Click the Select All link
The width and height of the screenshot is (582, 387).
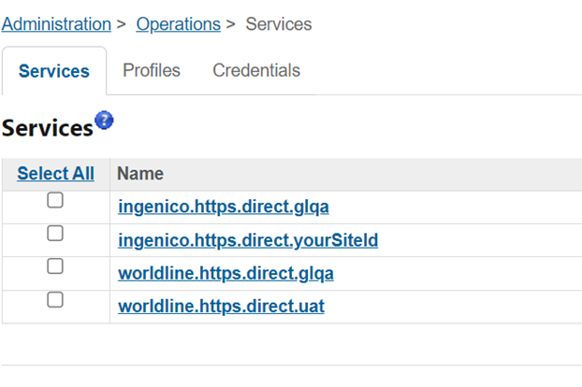click(x=56, y=174)
